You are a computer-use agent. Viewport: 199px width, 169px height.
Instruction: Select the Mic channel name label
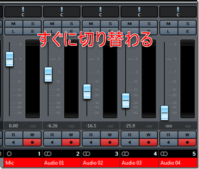click(23, 163)
